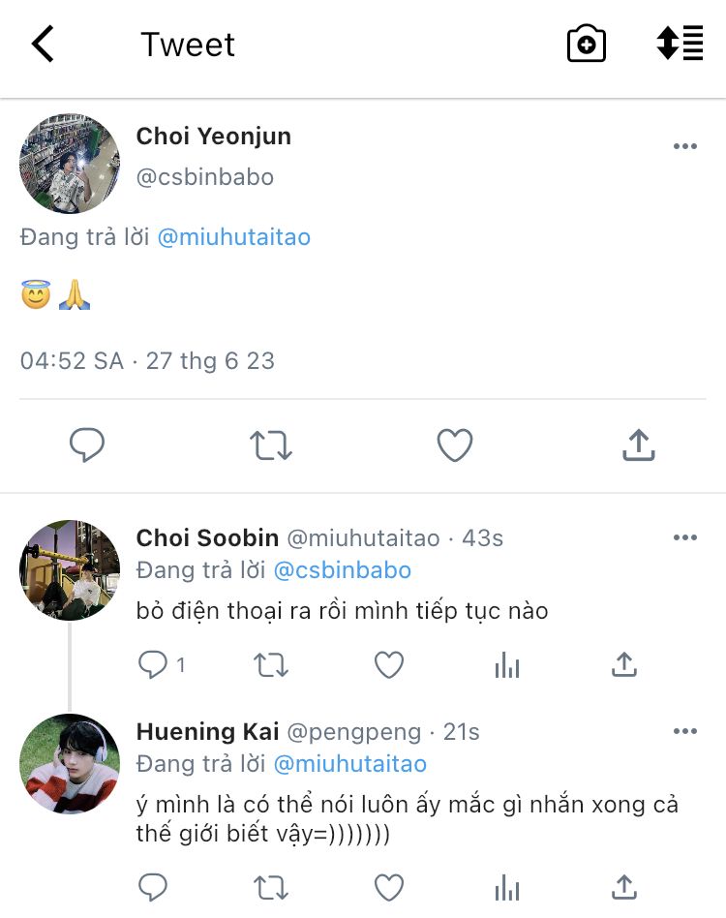Open Choi Yeonjun's profile picture

tap(70, 164)
